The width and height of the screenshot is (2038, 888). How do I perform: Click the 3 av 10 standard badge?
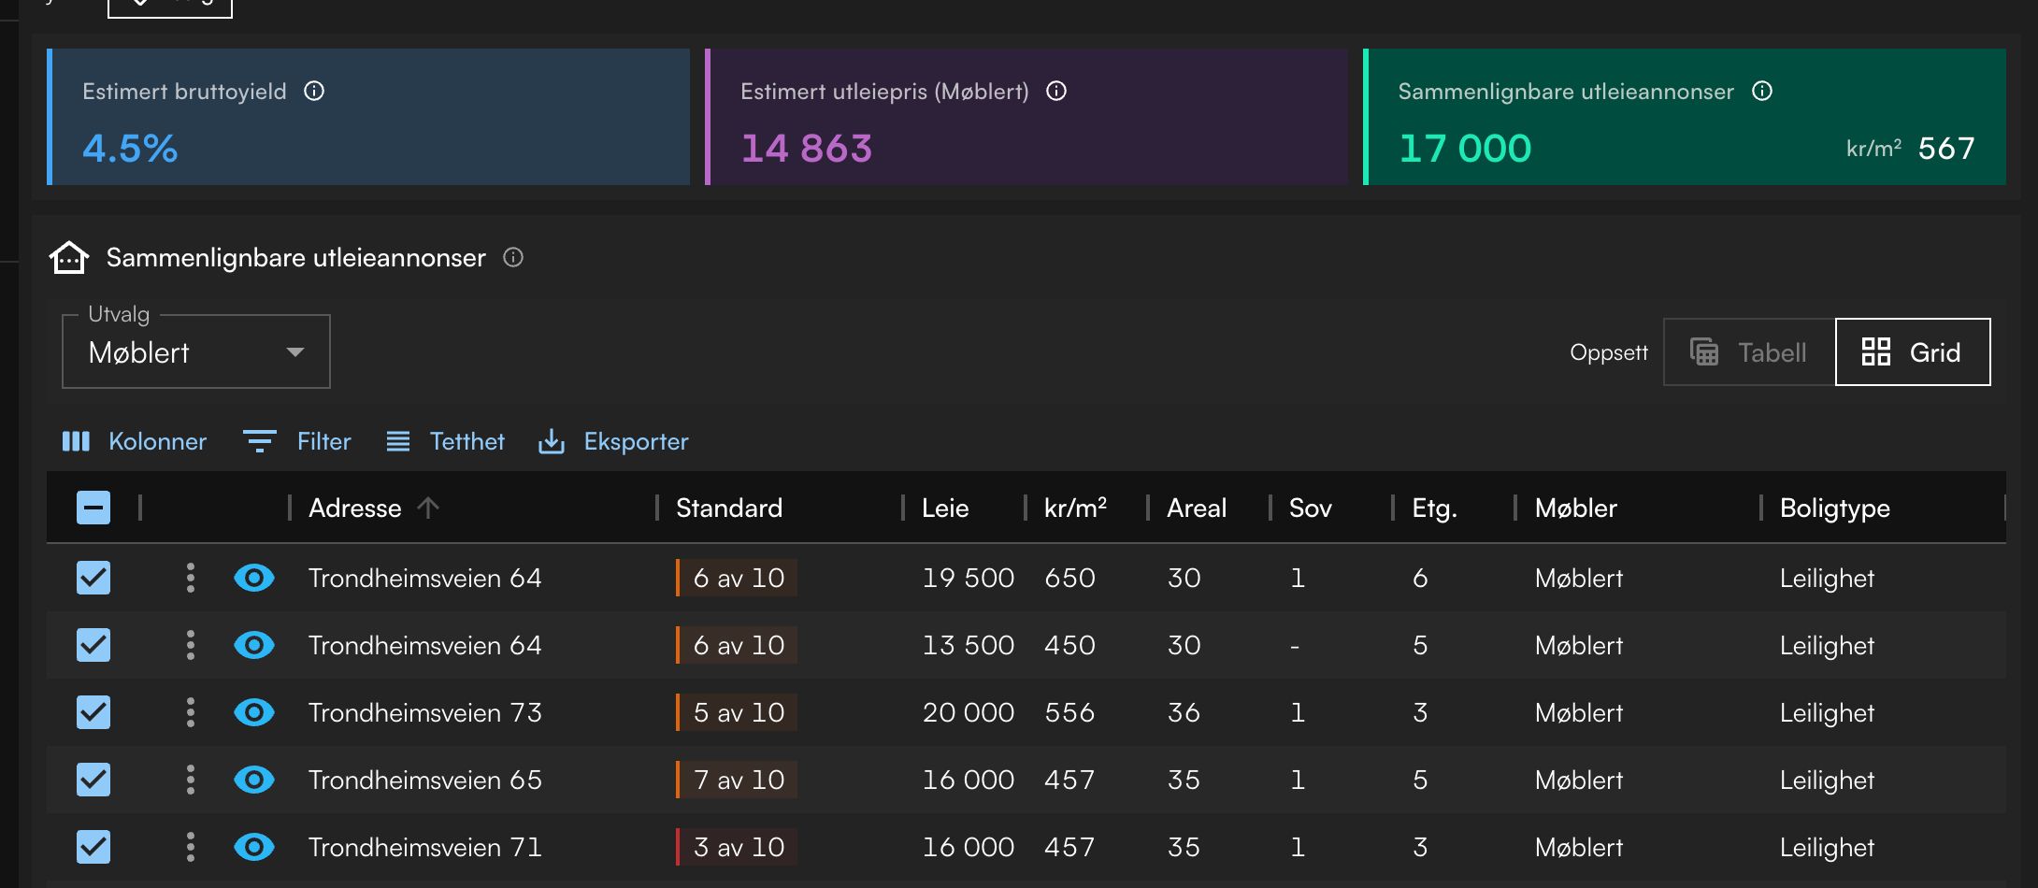(x=738, y=847)
